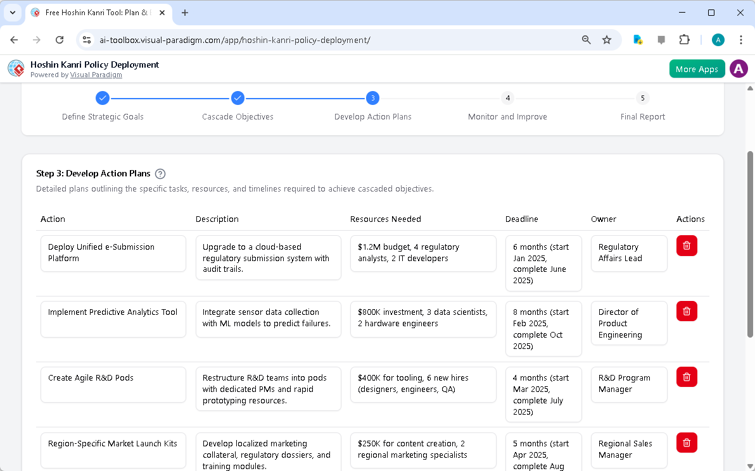Viewport: 755px width, 471px height.
Task: Open the Step 3 help tooltip
Action: 160,173
